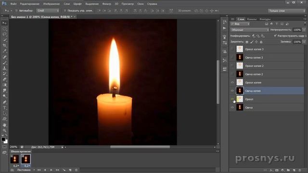Show the Ореол копия 3 layer

[x=232, y=49]
